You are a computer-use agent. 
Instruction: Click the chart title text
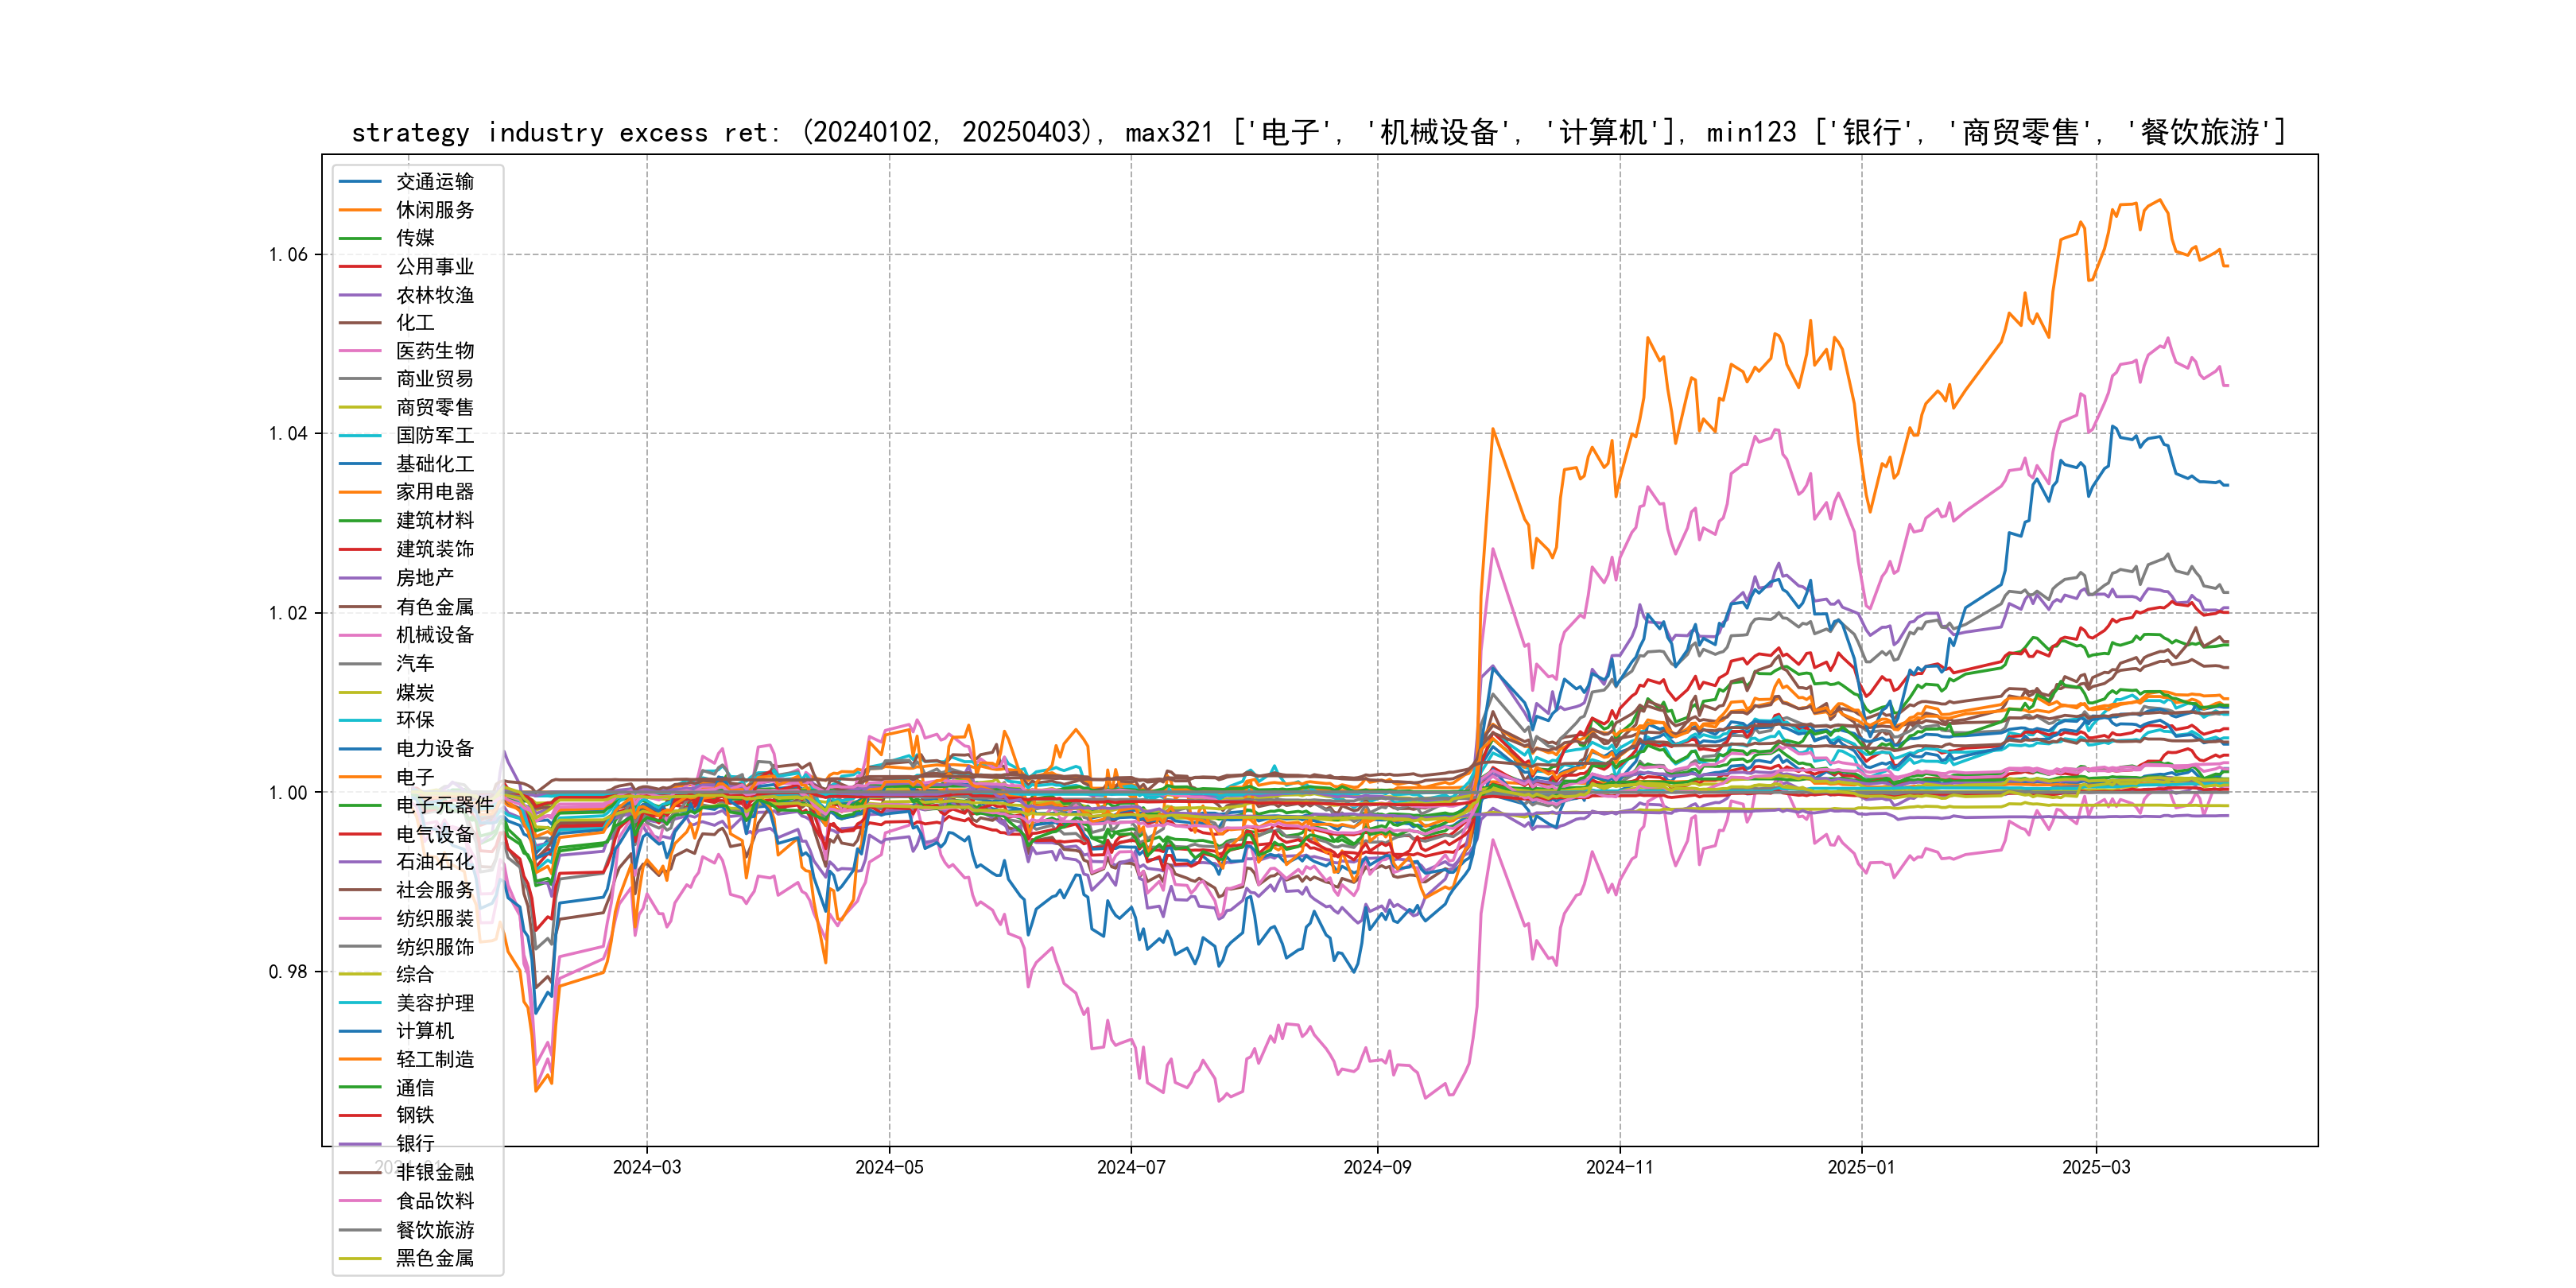click(1318, 132)
